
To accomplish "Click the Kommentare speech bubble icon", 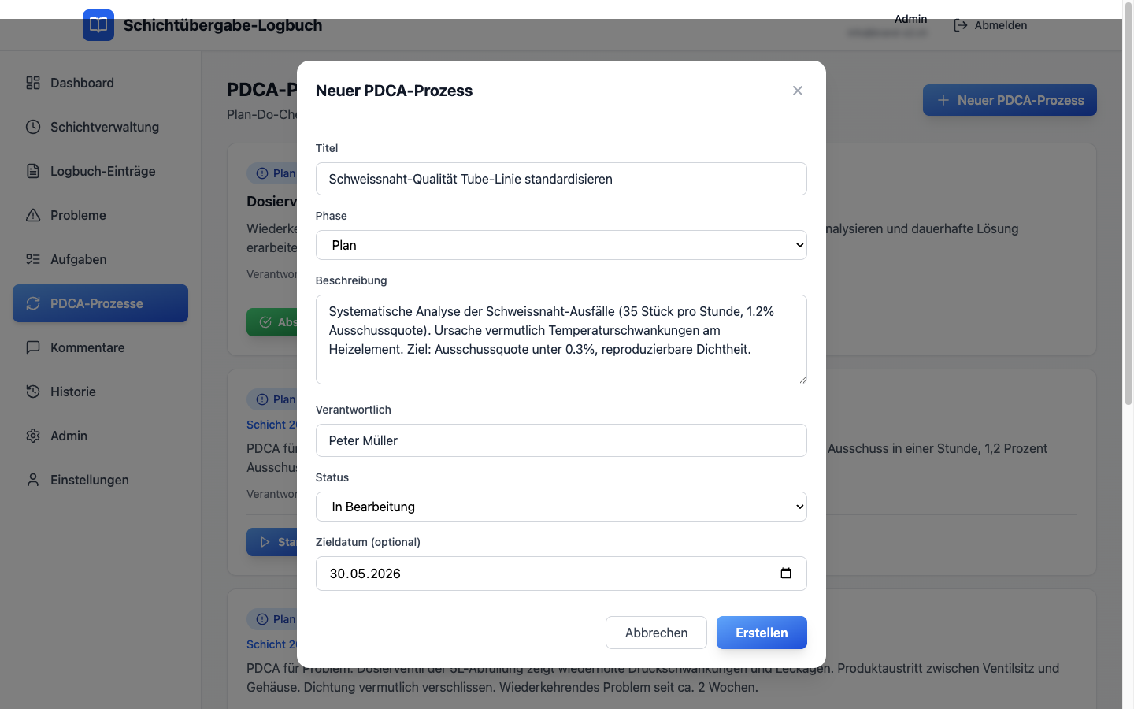I will click(x=33, y=347).
